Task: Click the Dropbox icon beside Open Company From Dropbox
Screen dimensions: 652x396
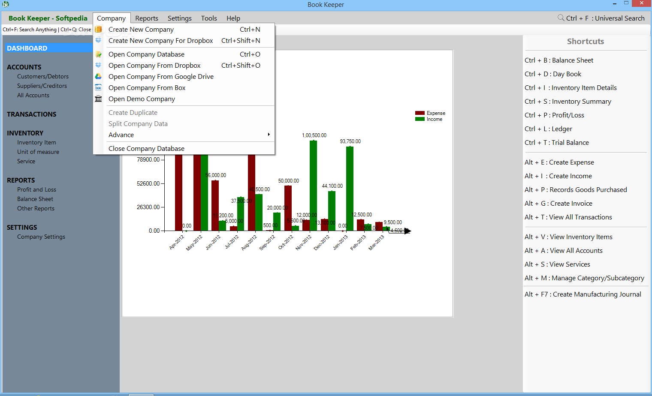Action: (x=98, y=65)
